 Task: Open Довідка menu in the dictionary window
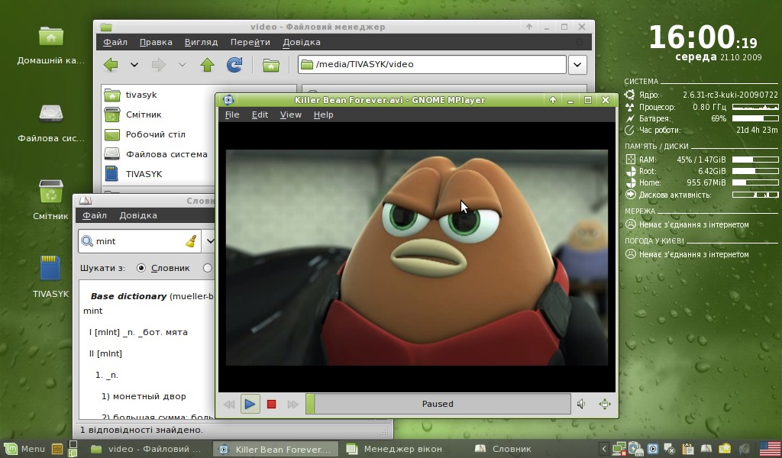pyautogui.click(x=138, y=215)
